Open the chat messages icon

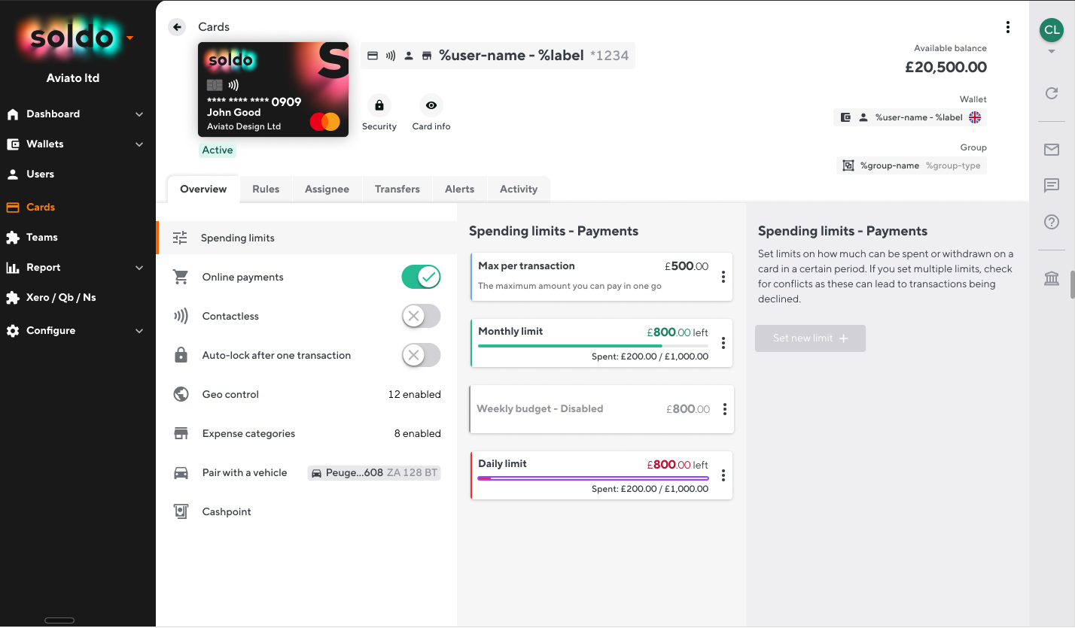1052,186
